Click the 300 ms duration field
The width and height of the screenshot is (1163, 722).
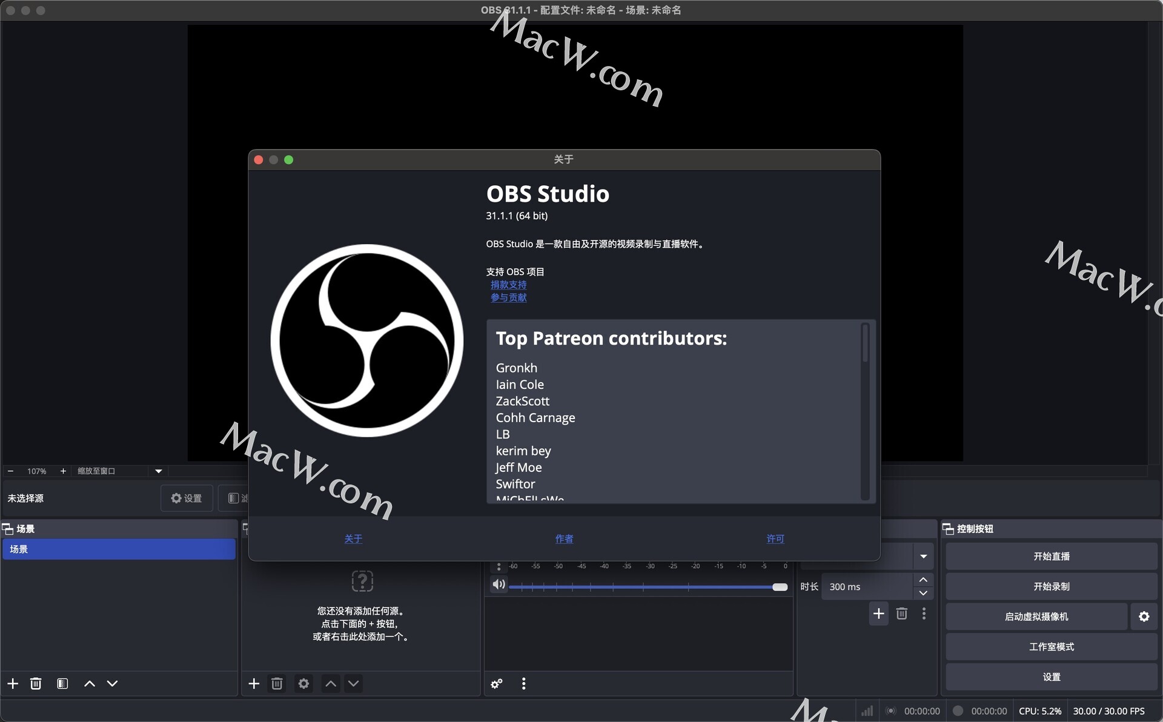867,586
